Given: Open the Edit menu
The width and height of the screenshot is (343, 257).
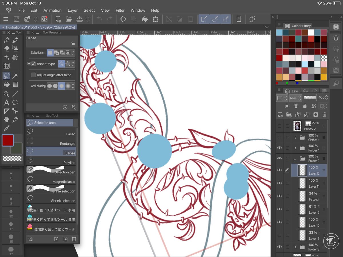Looking at the screenshot, I should 34,10.
